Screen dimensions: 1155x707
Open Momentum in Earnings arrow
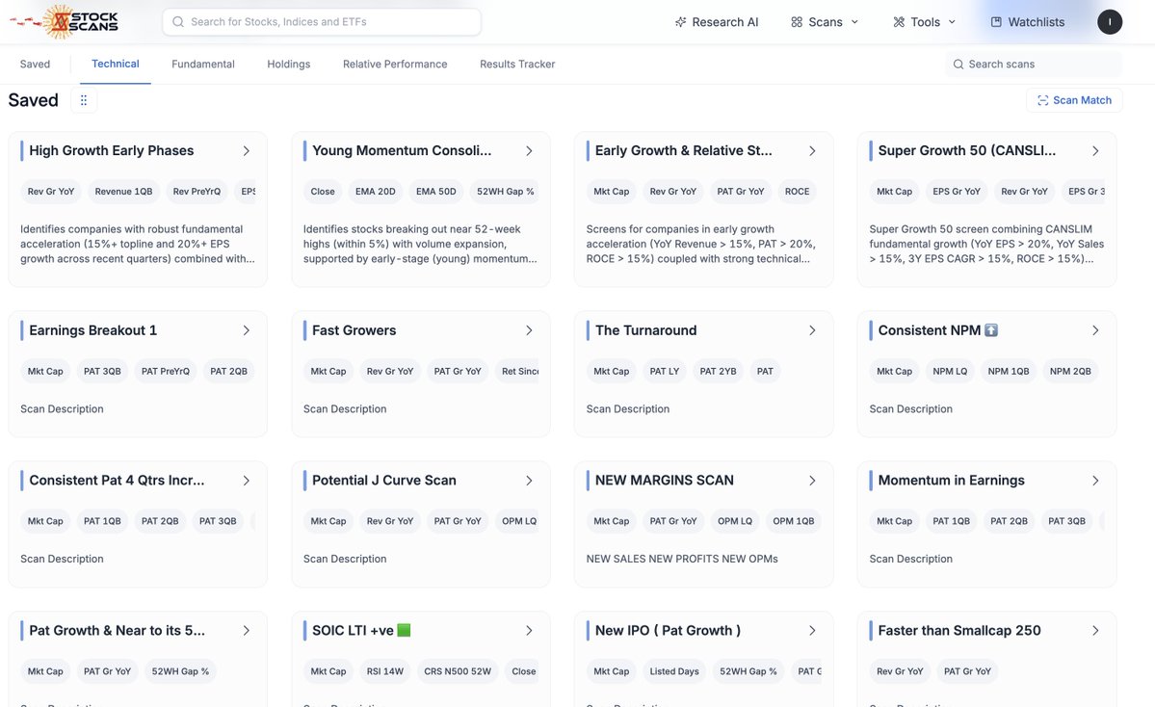(1095, 481)
